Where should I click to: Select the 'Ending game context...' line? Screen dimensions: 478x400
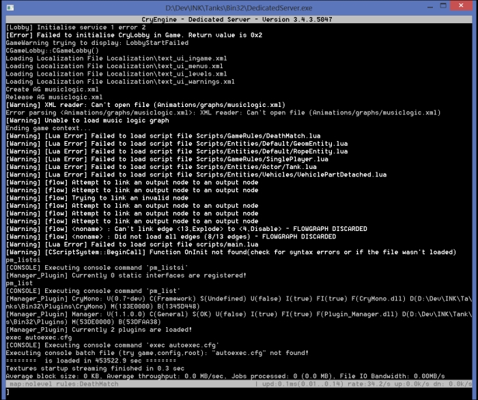coord(48,128)
